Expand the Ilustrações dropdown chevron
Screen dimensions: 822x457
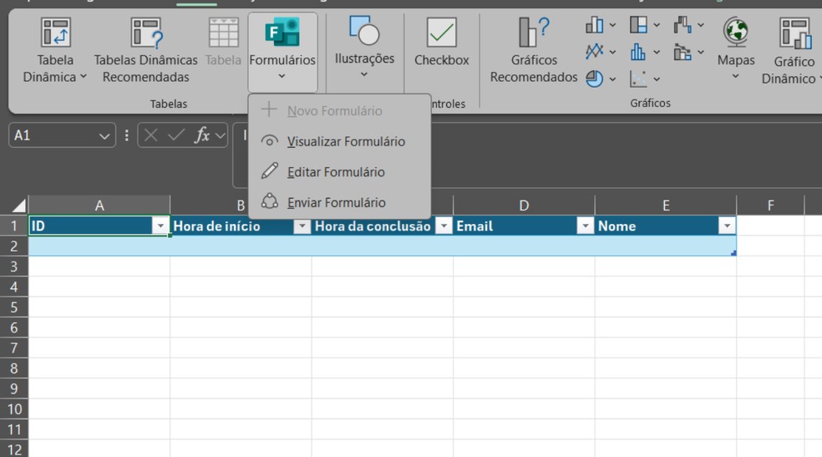pyautogui.click(x=364, y=74)
